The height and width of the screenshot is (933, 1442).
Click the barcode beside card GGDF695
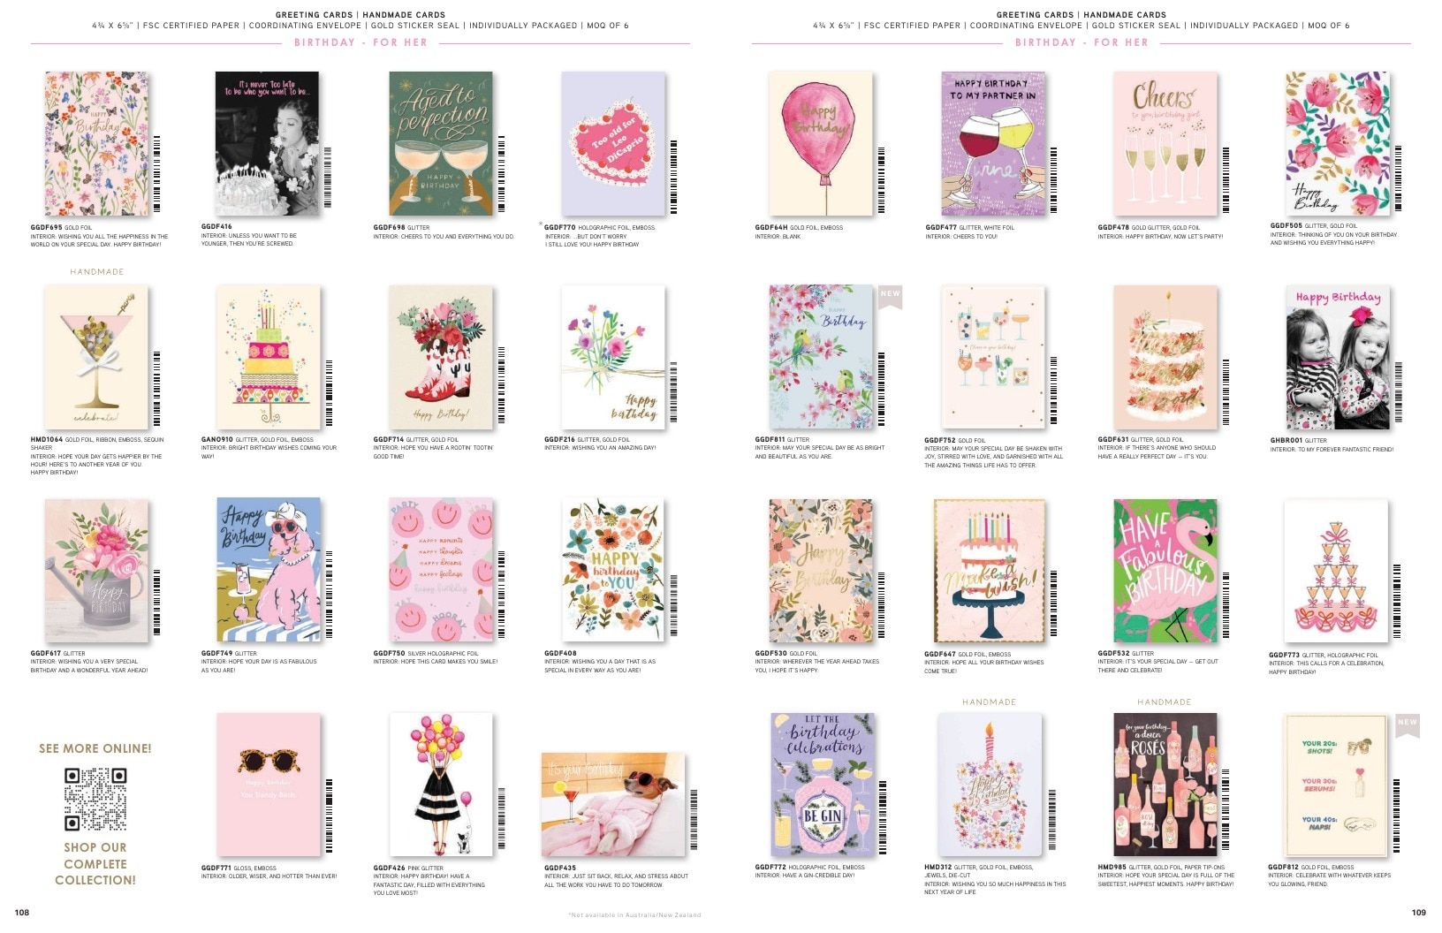coord(157,173)
